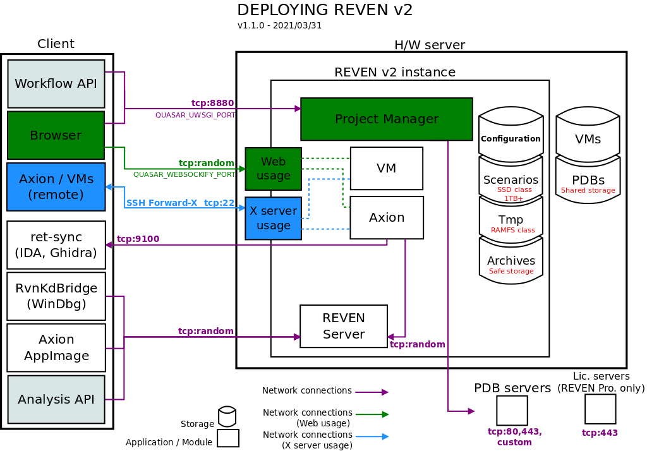Click the PDBs shared storage cylinder
647x451 pixels.
point(587,181)
